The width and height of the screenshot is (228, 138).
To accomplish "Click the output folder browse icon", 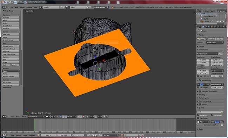I will tap(222, 112).
